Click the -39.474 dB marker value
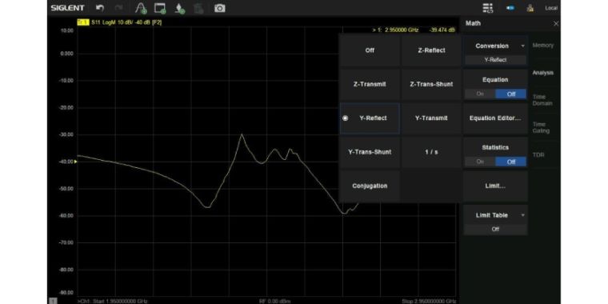 pos(442,30)
